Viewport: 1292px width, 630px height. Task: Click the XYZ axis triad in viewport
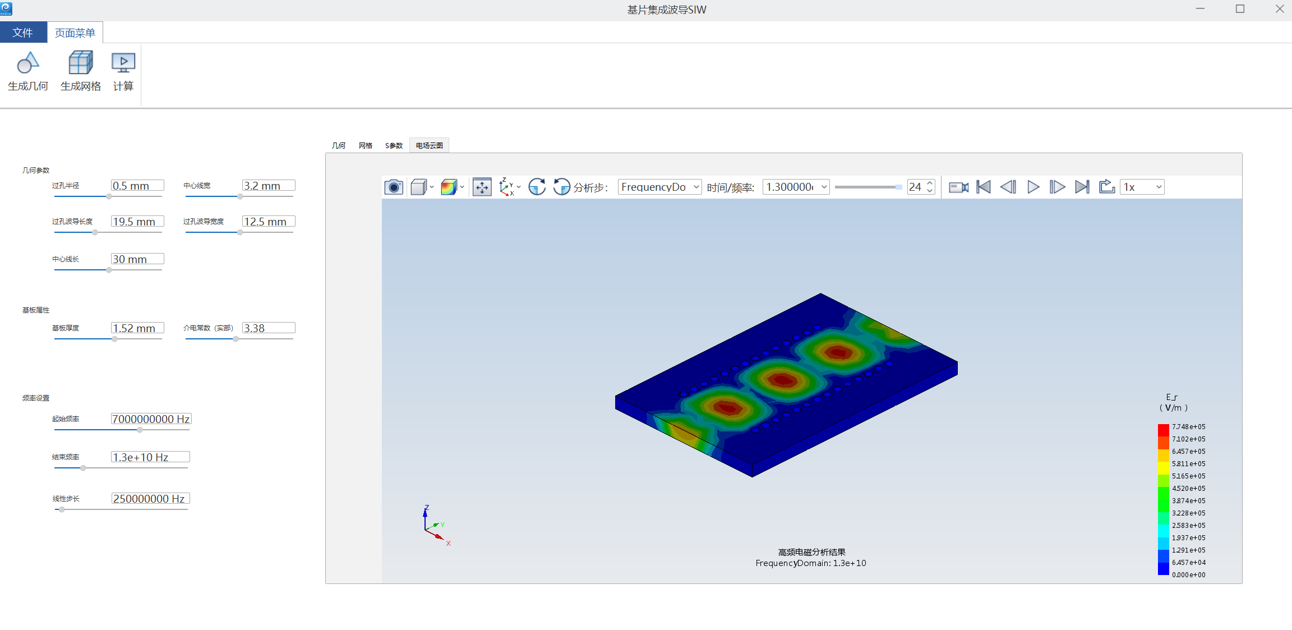[x=436, y=526]
